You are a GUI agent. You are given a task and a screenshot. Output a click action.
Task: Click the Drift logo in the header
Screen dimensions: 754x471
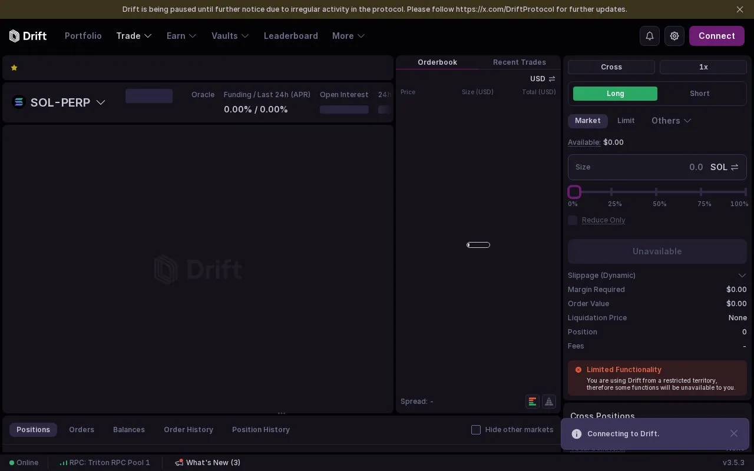pos(28,36)
